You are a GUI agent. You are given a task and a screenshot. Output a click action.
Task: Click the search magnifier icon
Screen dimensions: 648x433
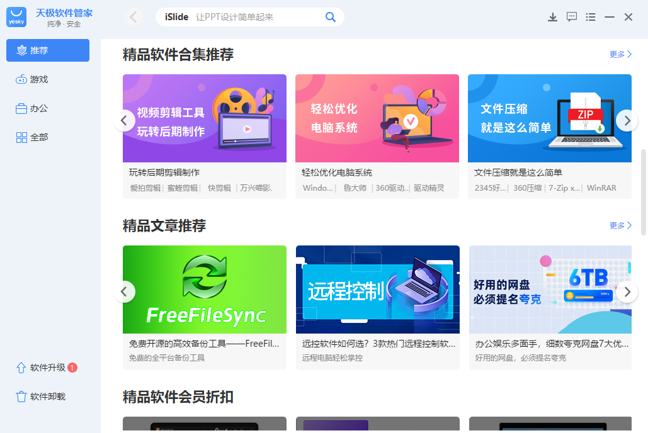click(x=330, y=17)
